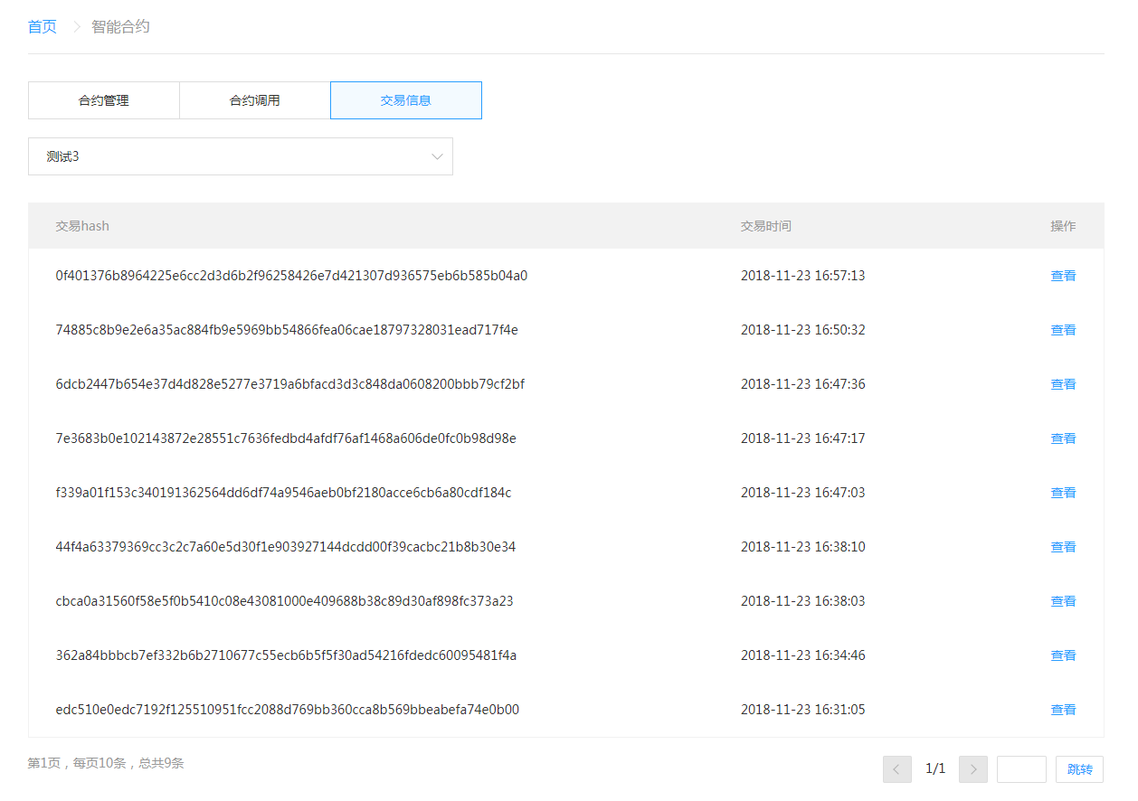The height and width of the screenshot is (801, 1138).
Task: View details of transaction at 16:47:03
Action: (x=1063, y=493)
